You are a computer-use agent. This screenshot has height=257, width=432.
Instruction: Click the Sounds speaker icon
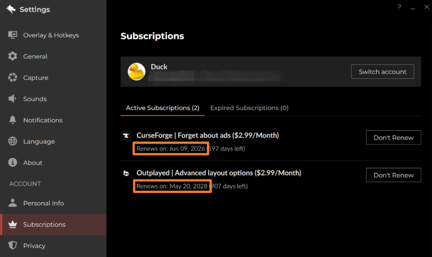tap(12, 98)
